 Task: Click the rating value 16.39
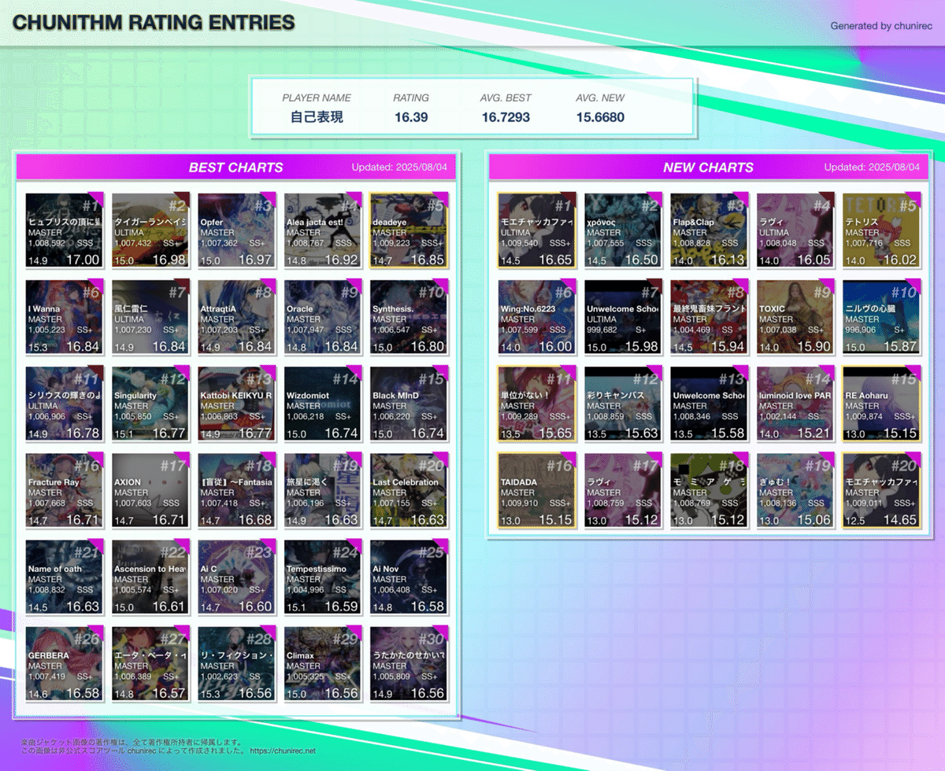point(411,117)
